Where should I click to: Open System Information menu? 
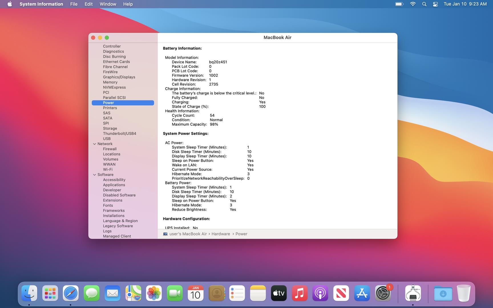pos(41,4)
